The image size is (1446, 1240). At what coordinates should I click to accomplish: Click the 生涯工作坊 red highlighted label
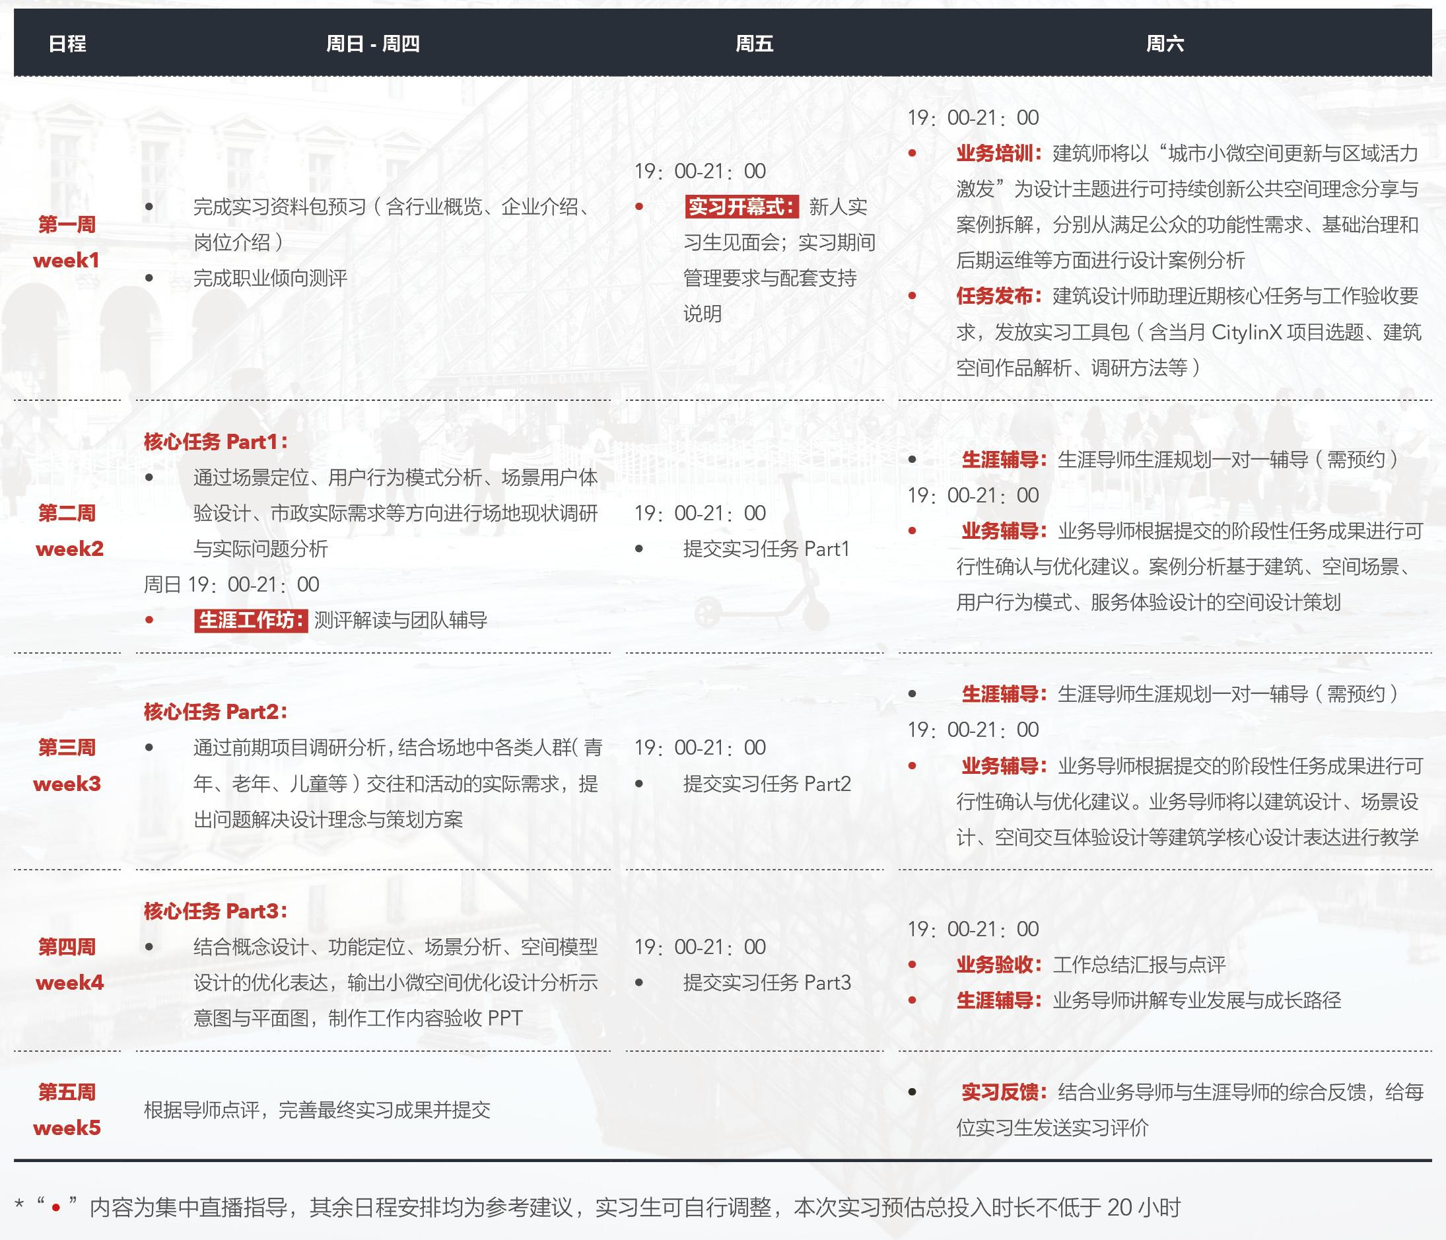tap(252, 621)
